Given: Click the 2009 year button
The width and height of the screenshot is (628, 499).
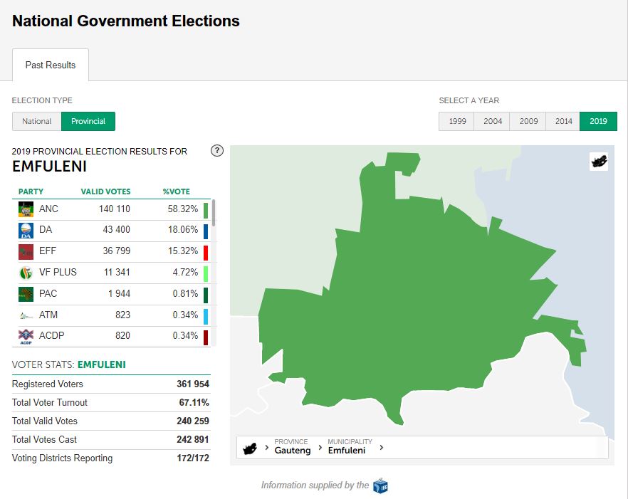Looking at the screenshot, I should point(528,122).
